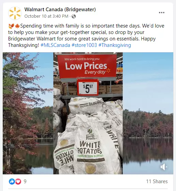
Task: Click the $5.97 price tag in video
Action: tap(88, 87)
